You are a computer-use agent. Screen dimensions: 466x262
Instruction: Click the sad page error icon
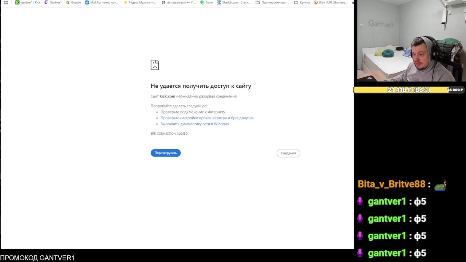(x=155, y=65)
